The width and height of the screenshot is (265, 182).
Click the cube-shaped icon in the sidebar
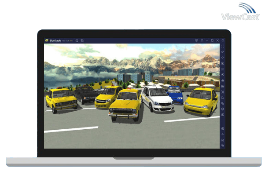tap(223, 109)
